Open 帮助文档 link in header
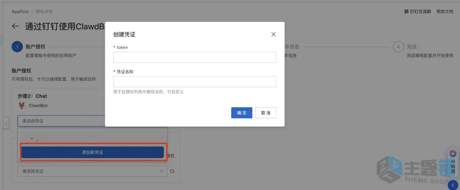 (445, 12)
